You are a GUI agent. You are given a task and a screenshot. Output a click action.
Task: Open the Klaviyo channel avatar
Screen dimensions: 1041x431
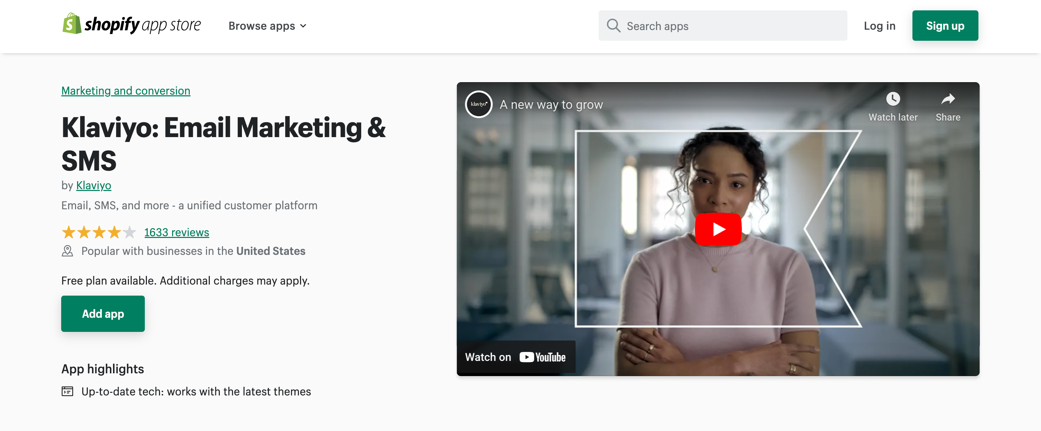click(478, 104)
